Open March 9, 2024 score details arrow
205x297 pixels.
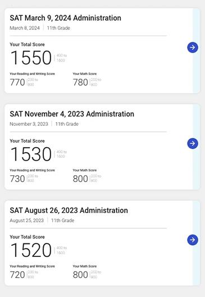(x=193, y=47)
